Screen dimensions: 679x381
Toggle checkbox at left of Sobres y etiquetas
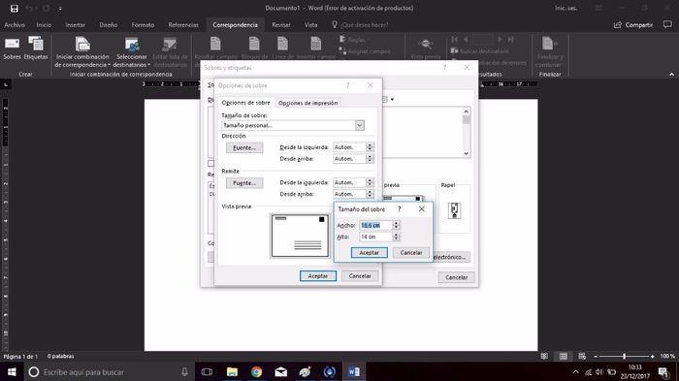click(x=210, y=164)
